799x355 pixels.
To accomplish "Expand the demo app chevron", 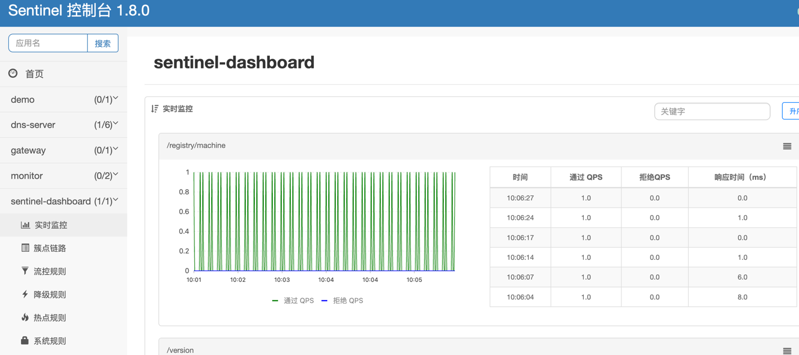I will pos(115,99).
